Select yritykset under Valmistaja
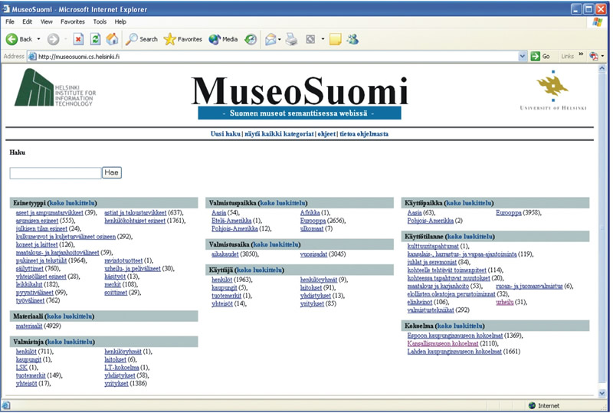613x413 pixels. pyautogui.click(x=116, y=383)
